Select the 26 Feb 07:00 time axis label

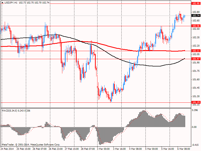pyautogui.click(x=40, y=149)
